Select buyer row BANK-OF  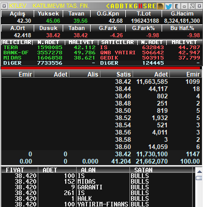click(x=50, y=53)
